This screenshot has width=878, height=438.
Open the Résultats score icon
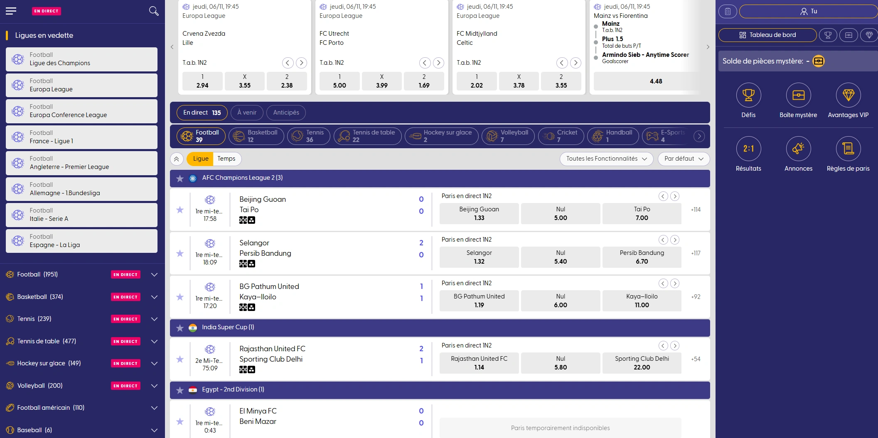(748, 149)
